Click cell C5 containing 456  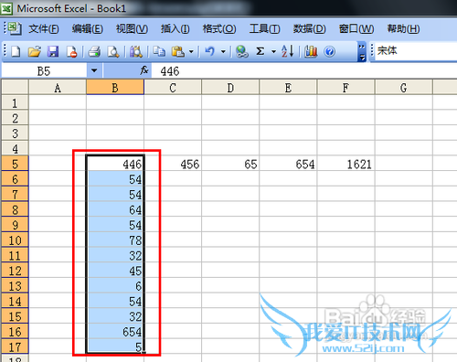(173, 164)
